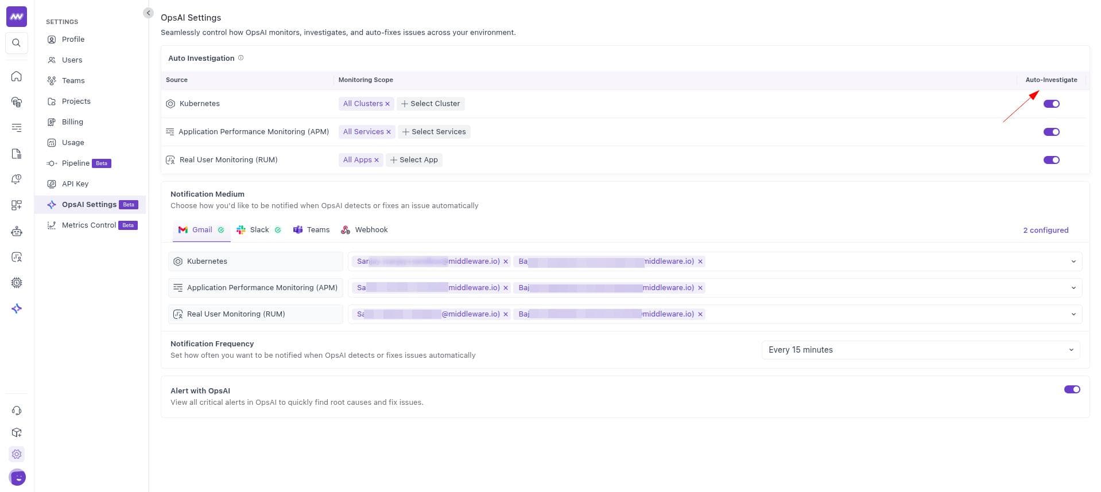Click the Select App button
The width and height of the screenshot is (1101, 492).
[x=414, y=160]
